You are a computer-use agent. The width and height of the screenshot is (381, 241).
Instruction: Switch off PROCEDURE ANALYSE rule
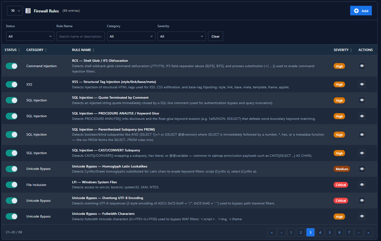12,116
